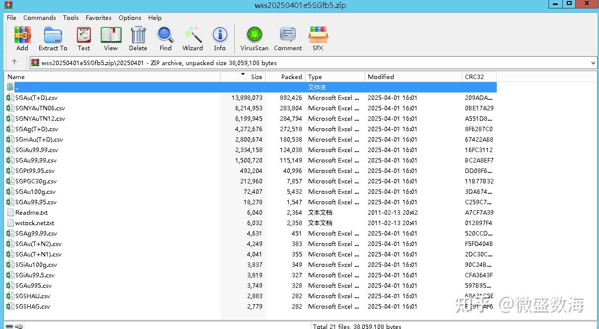Viewport: 599px width, 329px height.
Task: Show archive Info
Action: (x=220, y=38)
